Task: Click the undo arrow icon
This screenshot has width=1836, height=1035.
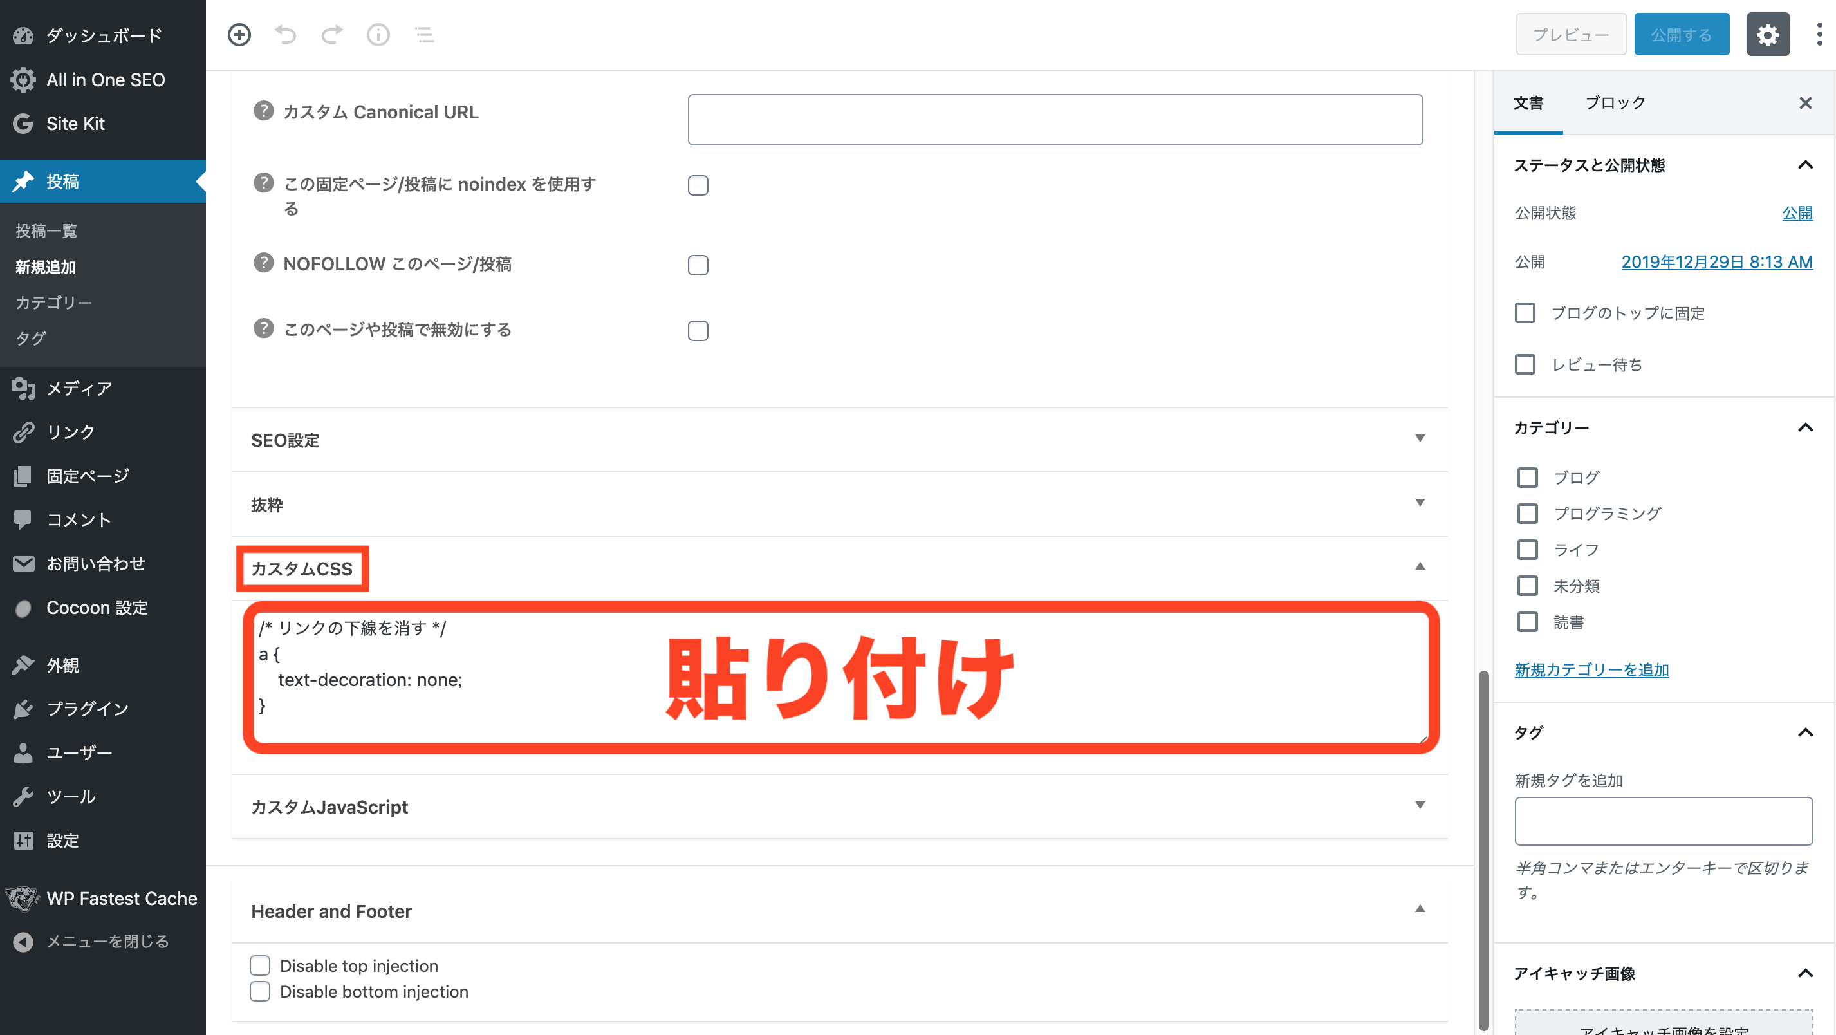Action: tap(286, 34)
